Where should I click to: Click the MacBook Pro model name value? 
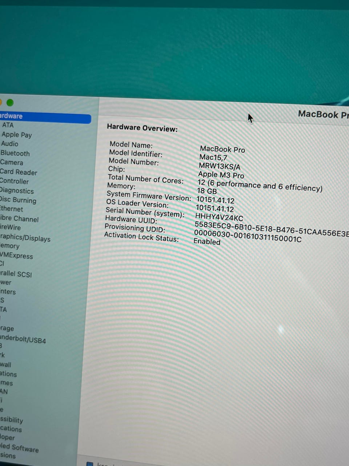pos(222,149)
